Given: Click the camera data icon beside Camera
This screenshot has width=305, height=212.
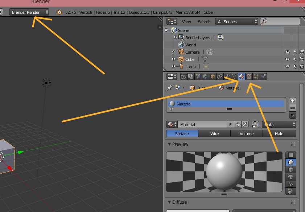Looking at the screenshot, I should (x=210, y=52).
